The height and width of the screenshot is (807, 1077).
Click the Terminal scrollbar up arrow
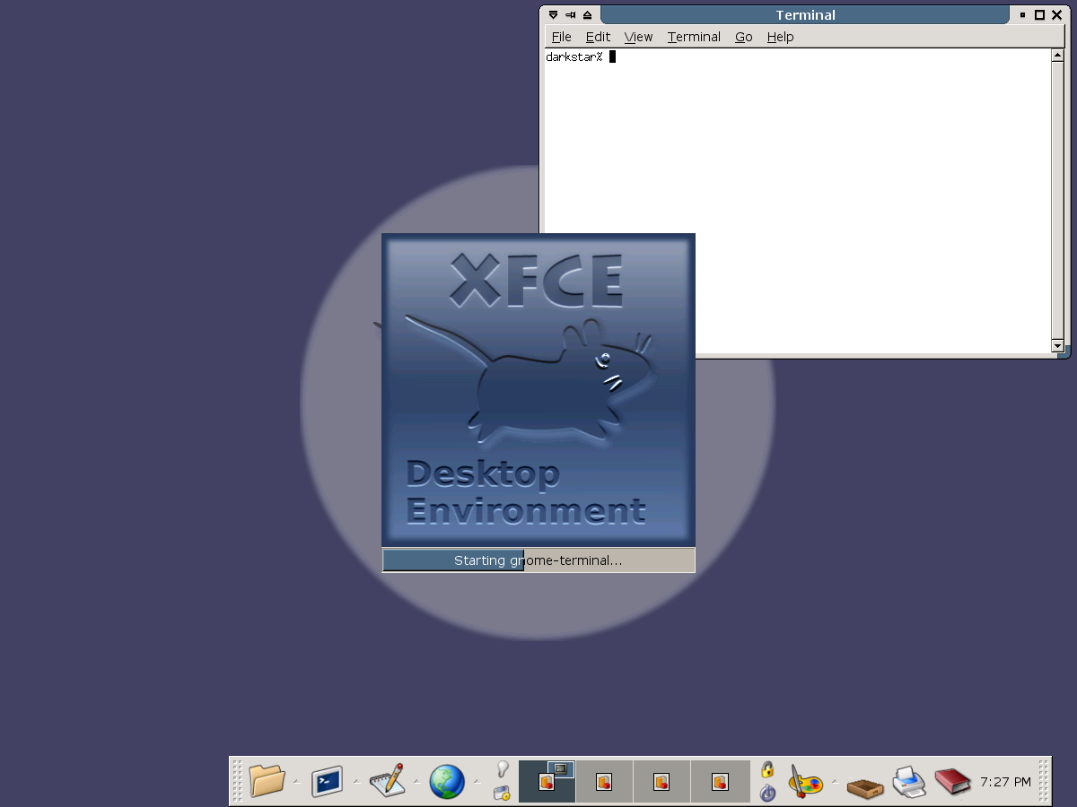pyautogui.click(x=1057, y=56)
